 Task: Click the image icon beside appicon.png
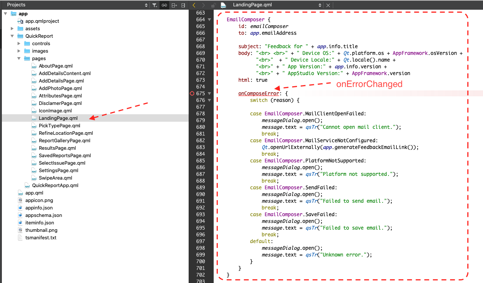click(21, 200)
